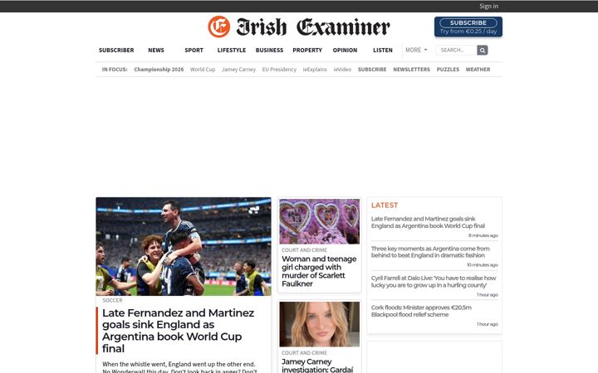The height and width of the screenshot is (373, 598).
Task: Click the Irish Examiner orange logo icon
Action: pyautogui.click(x=219, y=27)
